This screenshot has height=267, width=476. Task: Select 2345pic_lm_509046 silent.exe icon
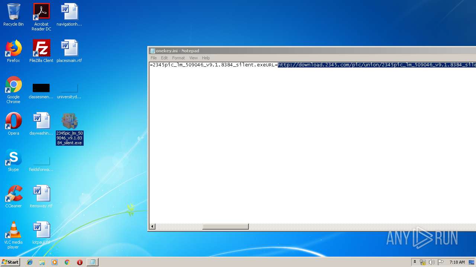pos(70,129)
